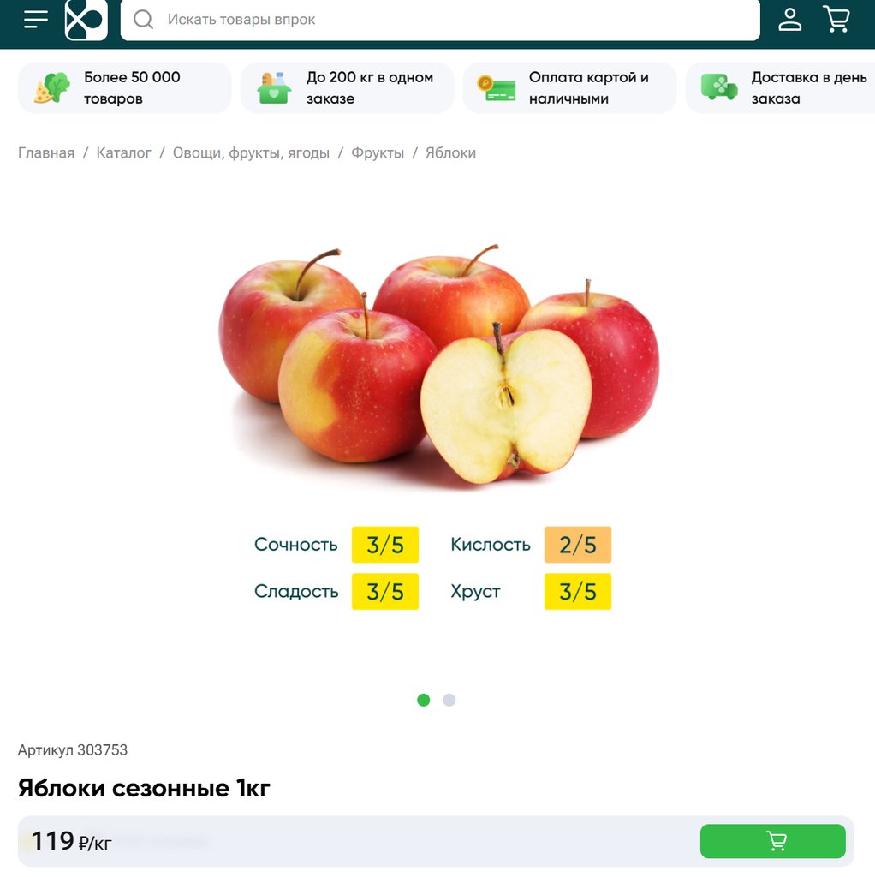Click the green delivery truck icon
Image resolution: width=875 pixels, height=877 pixels.
[x=719, y=87]
